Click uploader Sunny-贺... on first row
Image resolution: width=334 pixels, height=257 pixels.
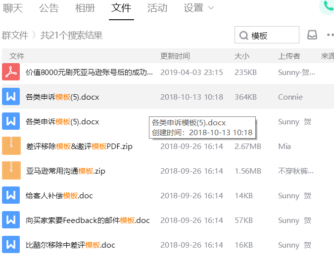click(296, 73)
